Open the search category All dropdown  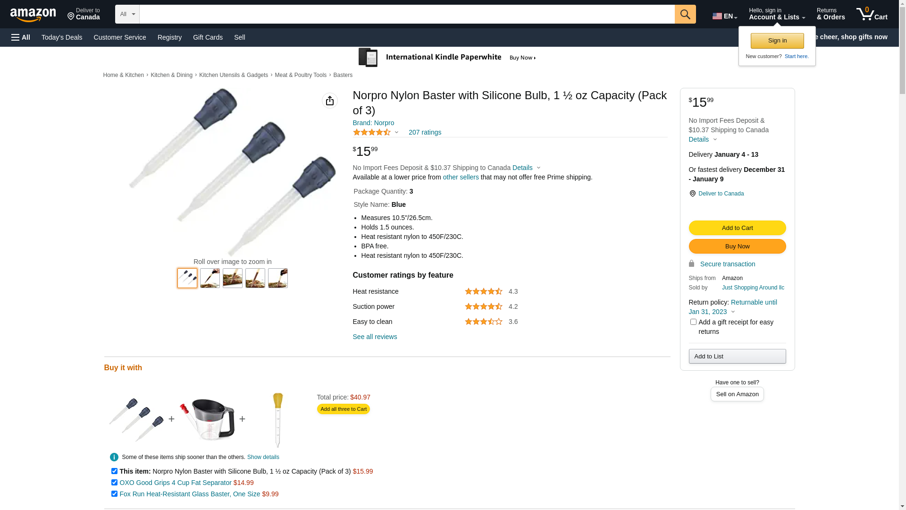[127, 14]
